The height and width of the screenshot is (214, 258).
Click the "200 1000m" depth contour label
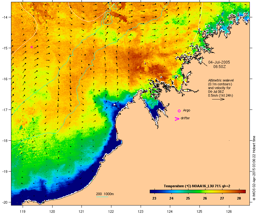(x=105, y=194)
